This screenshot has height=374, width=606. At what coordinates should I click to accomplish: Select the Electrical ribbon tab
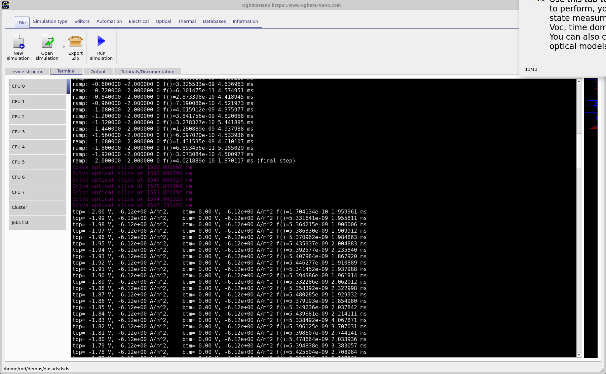[139, 21]
